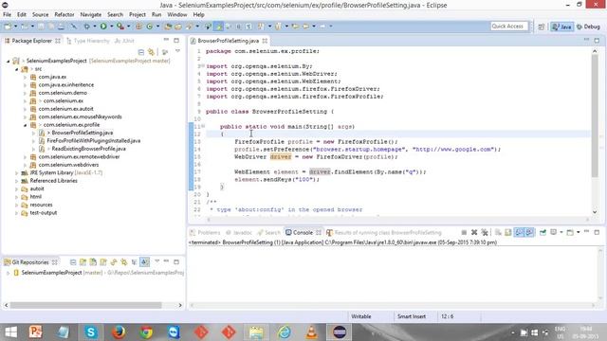Open Package Explorer View Menu triangle
The image size is (607, 341).
[x=177, y=51]
